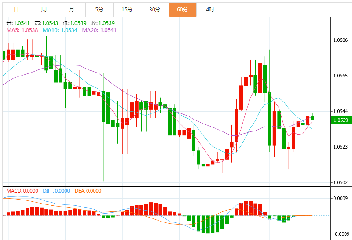Screen dimensions: 352x240
Task: Click the MACD: 0.0000 label
Action: coord(22,191)
